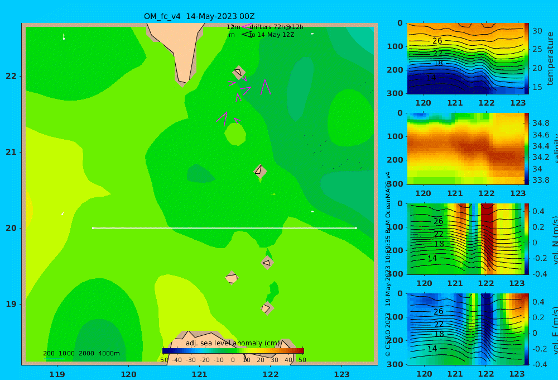Select the 'drifters 72h@12h' legend text

point(276,27)
